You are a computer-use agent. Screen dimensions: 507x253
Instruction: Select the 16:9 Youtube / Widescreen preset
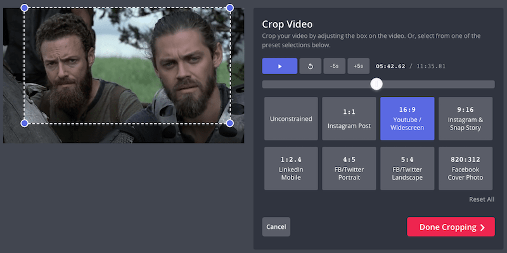coord(408,119)
